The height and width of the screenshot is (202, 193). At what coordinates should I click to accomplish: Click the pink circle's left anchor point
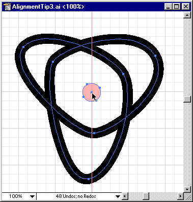[84, 97]
